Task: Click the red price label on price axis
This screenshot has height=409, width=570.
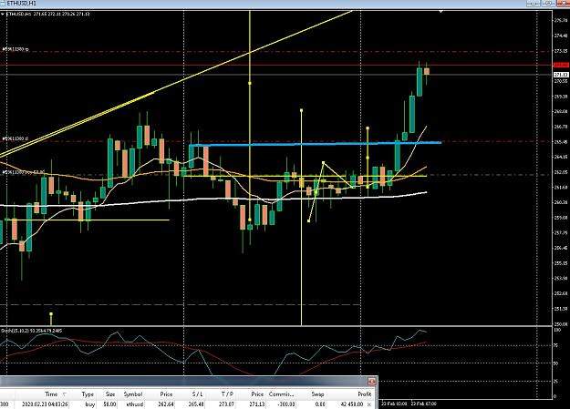Action: 561,65
